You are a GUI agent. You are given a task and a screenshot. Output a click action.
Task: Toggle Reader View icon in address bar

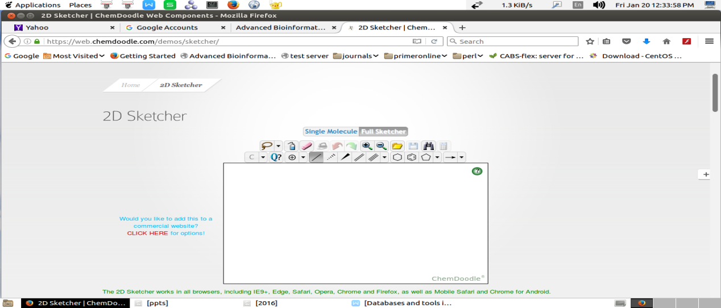coord(417,41)
